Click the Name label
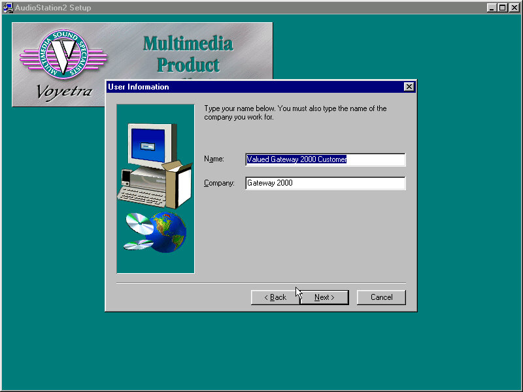The height and width of the screenshot is (392, 523). tap(214, 159)
